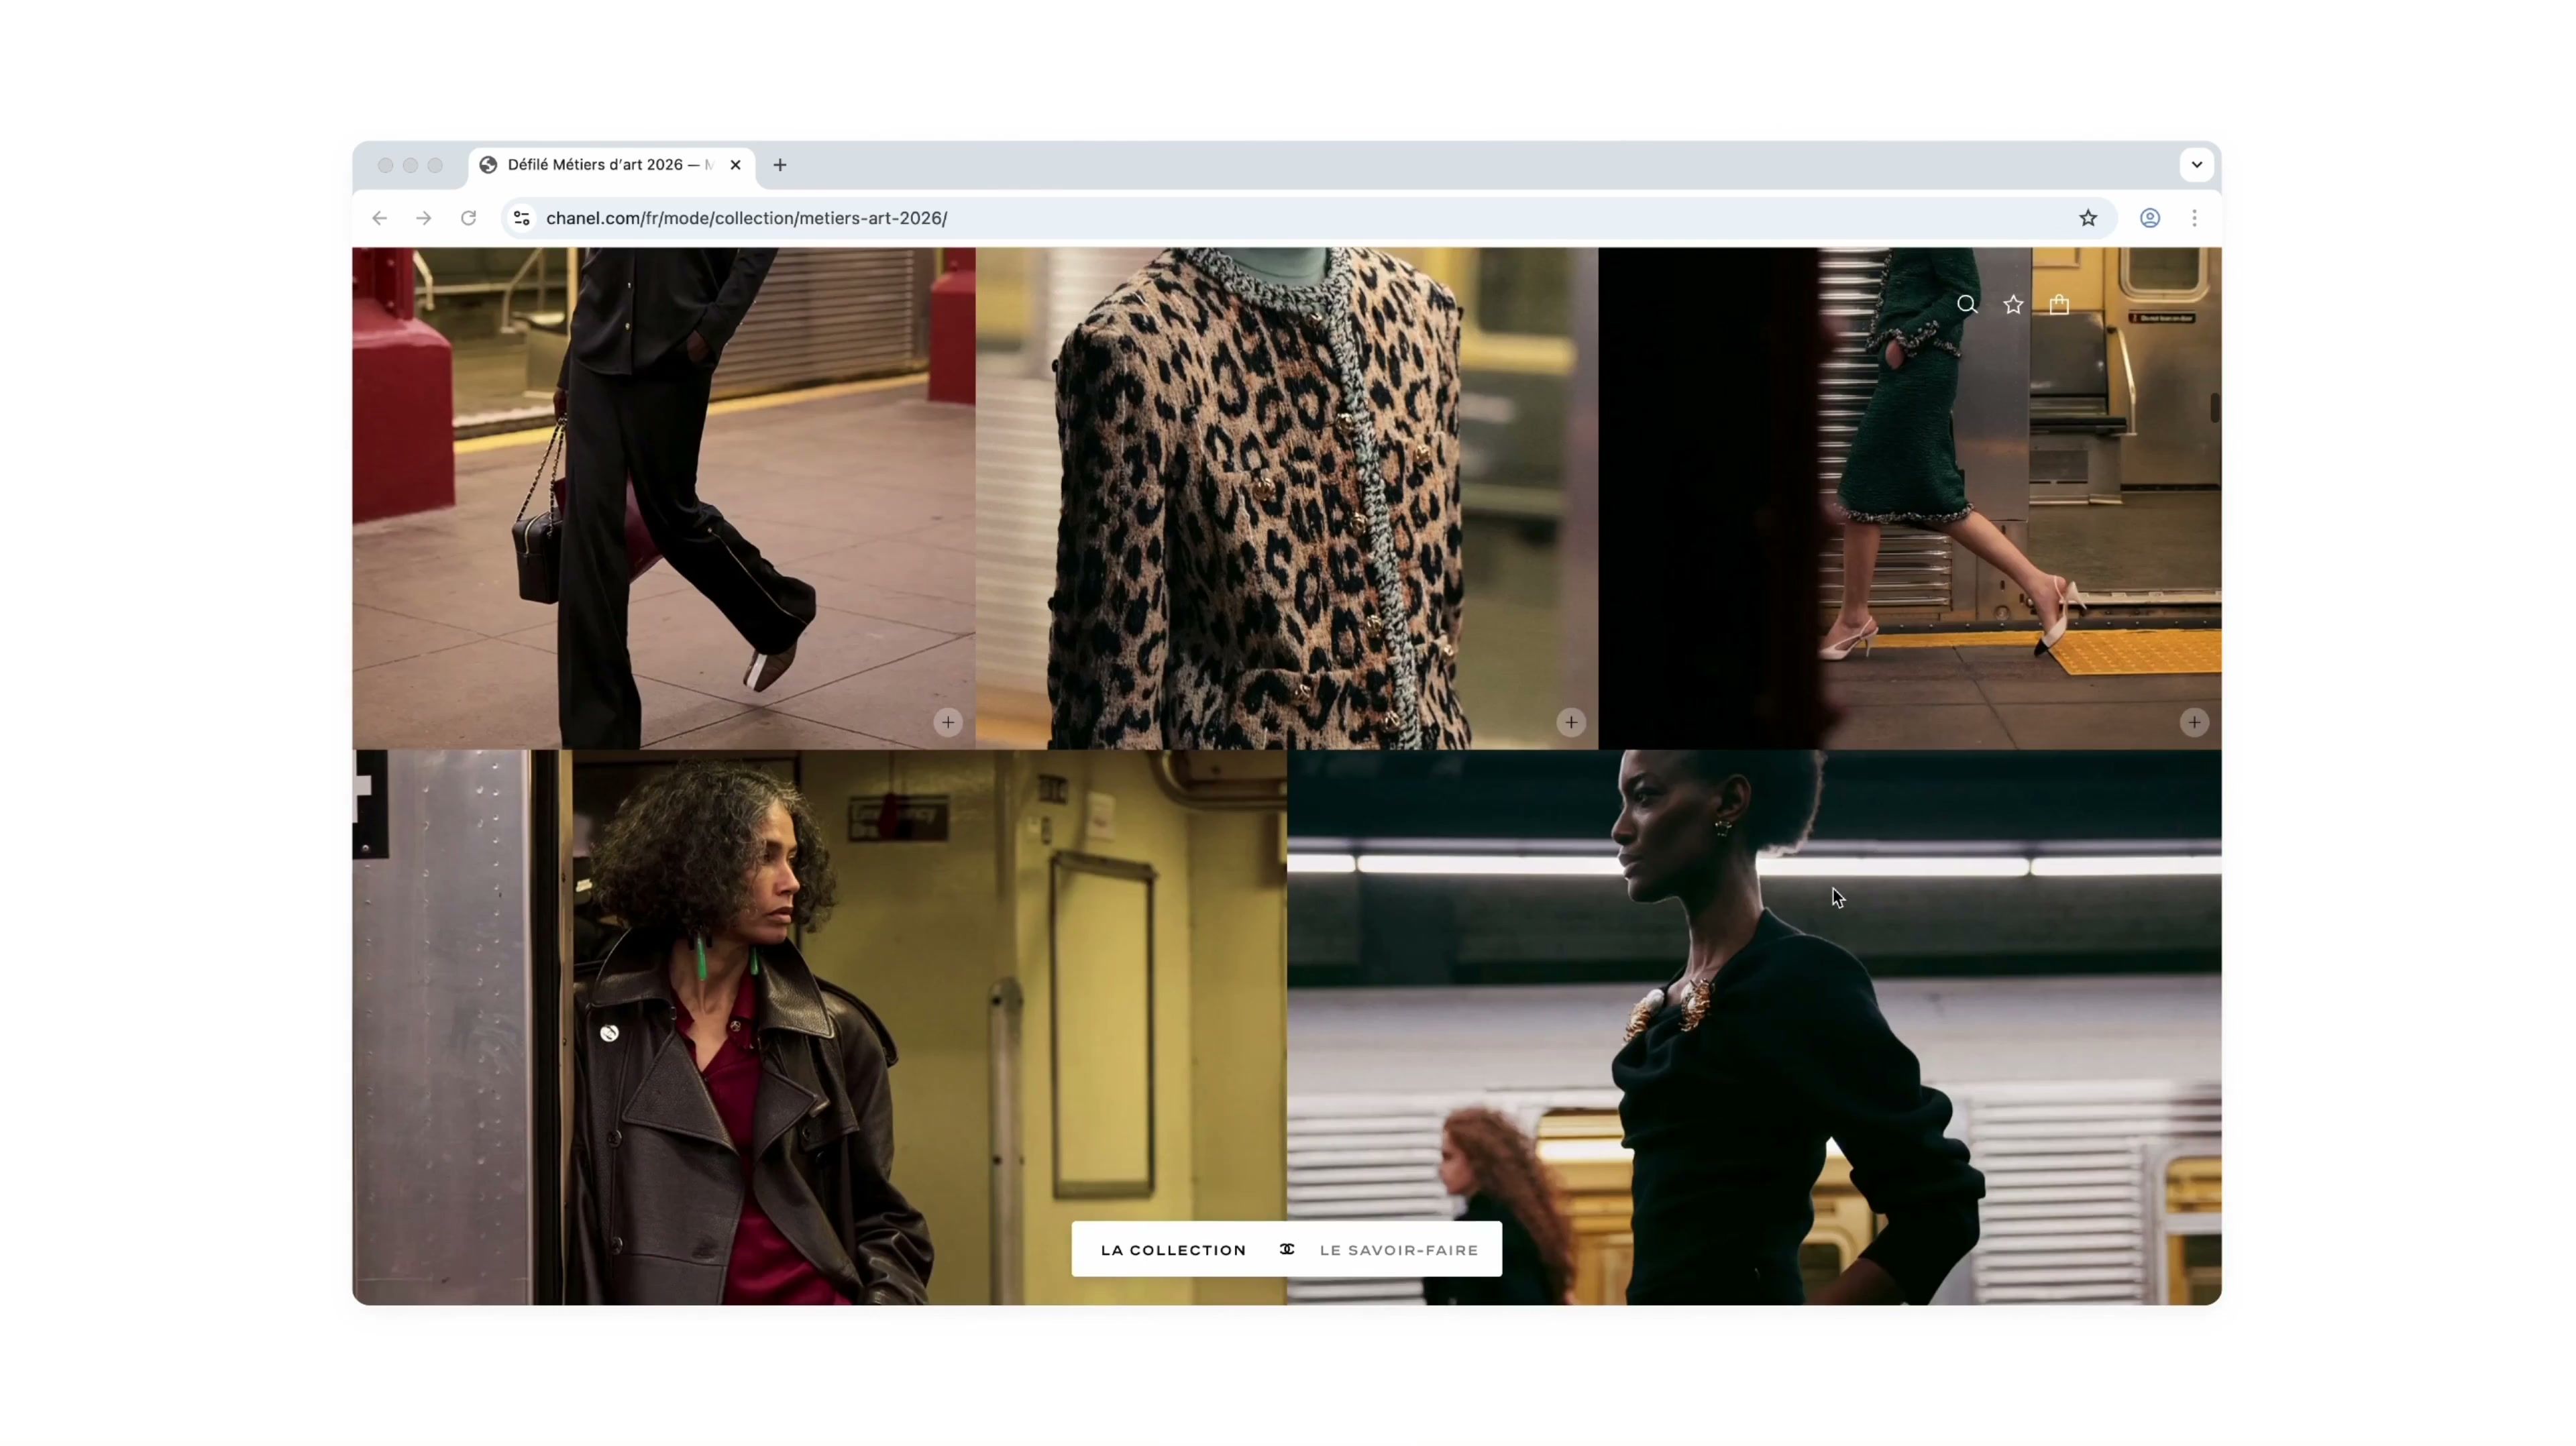
Task: Open a new browser tab
Action: pyautogui.click(x=780, y=165)
